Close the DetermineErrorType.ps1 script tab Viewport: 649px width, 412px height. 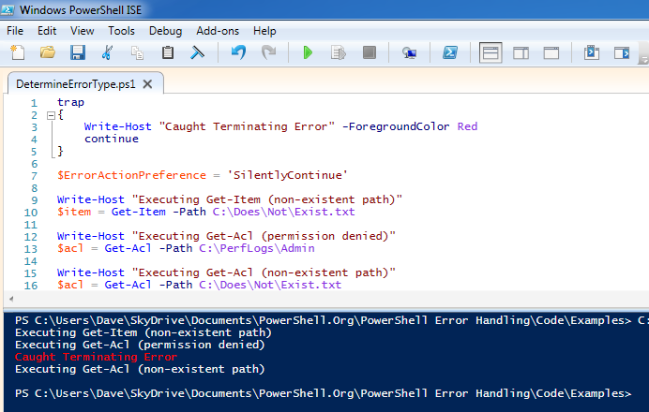(x=148, y=83)
